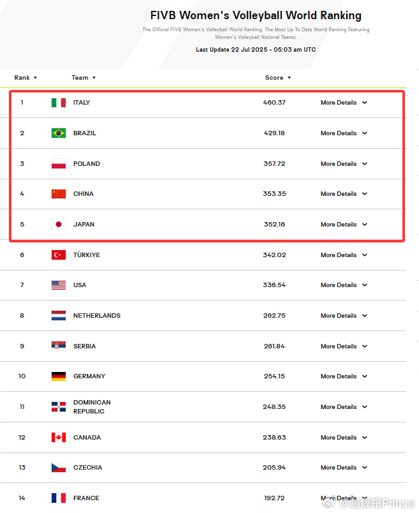Click the Netherlands flag icon
The image size is (419, 513).
tap(59, 316)
